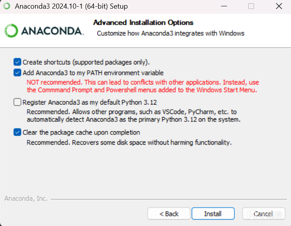Uncheck the Create shortcuts checkbox

point(17,62)
